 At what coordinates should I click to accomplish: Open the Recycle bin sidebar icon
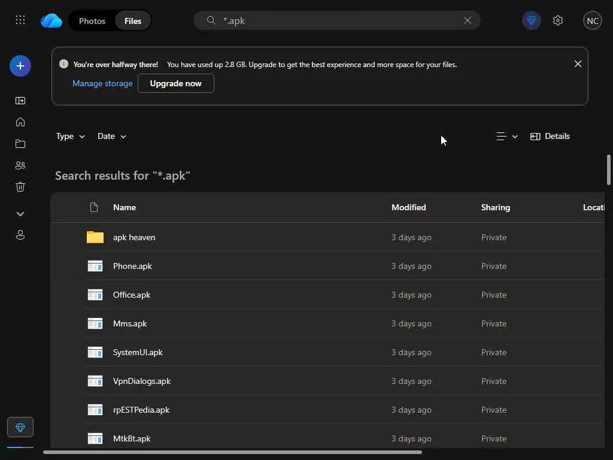tap(20, 187)
